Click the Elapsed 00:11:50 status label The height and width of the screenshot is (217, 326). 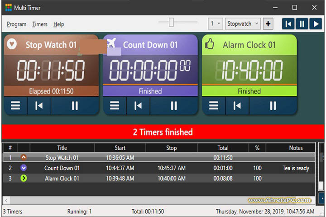(51, 91)
